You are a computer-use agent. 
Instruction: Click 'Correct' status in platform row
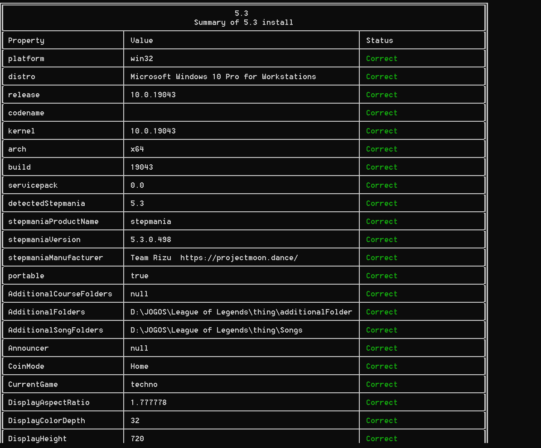[x=382, y=58]
